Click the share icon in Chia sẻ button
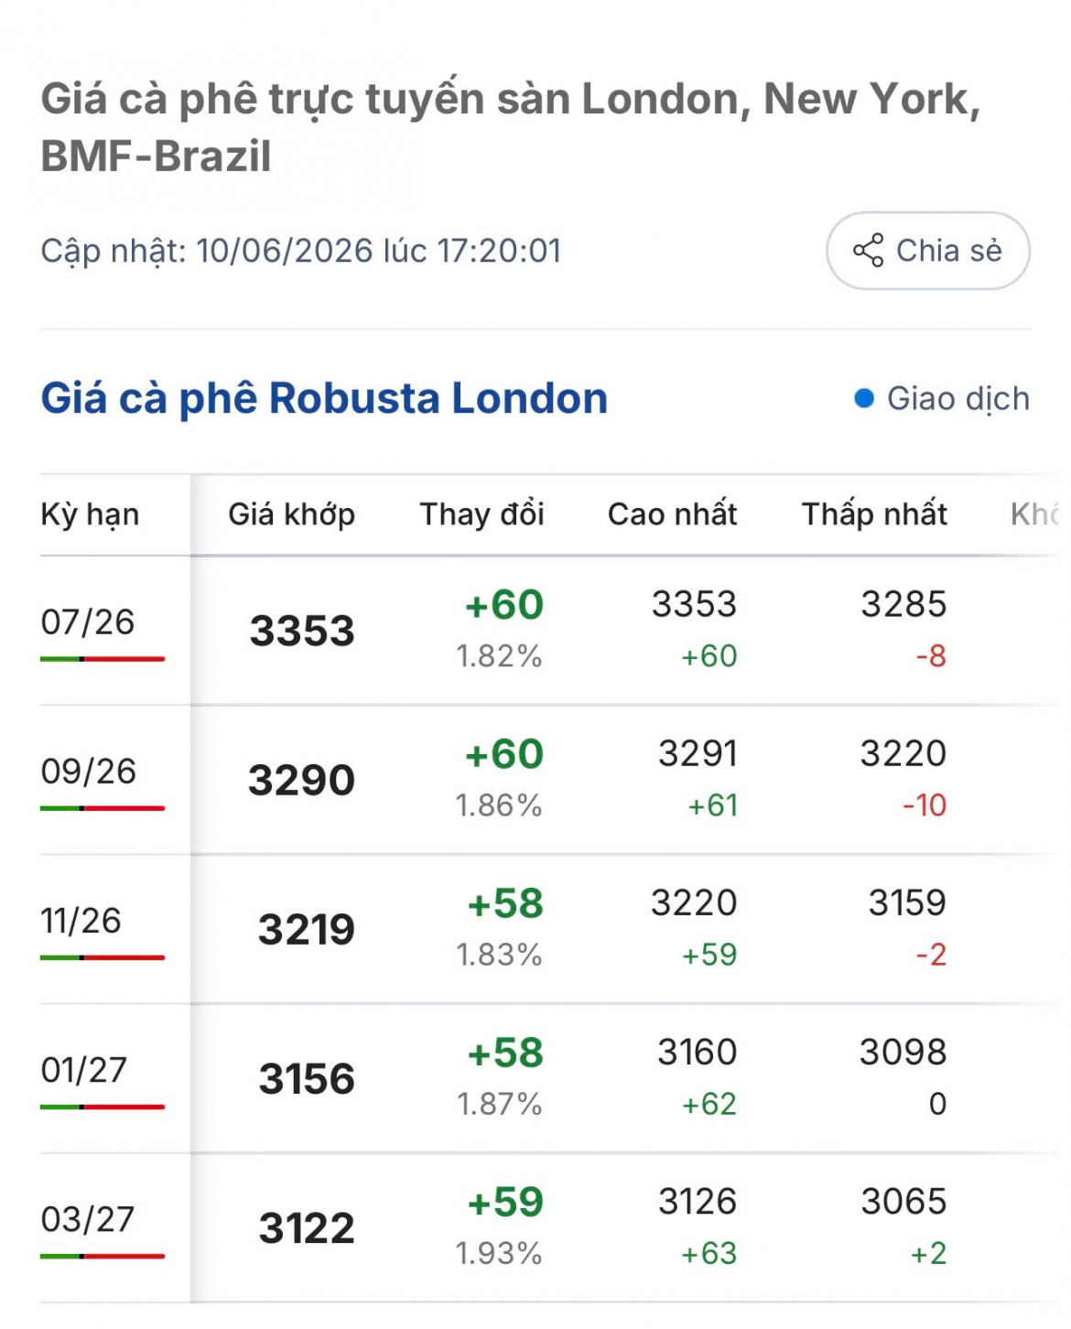The image size is (1071, 1329). coord(868,250)
